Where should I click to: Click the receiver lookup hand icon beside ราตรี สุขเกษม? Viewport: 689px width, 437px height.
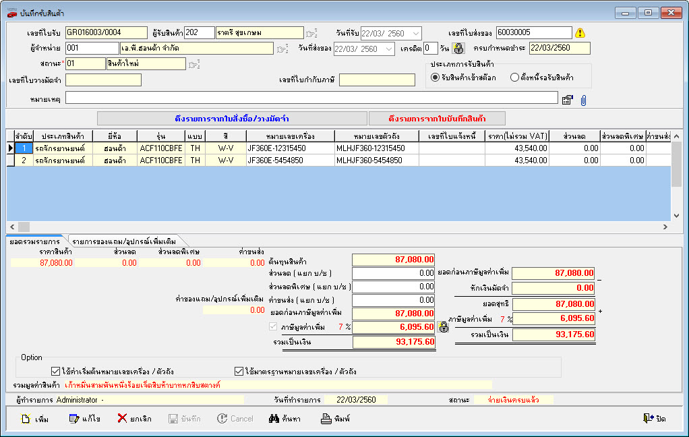(x=311, y=34)
